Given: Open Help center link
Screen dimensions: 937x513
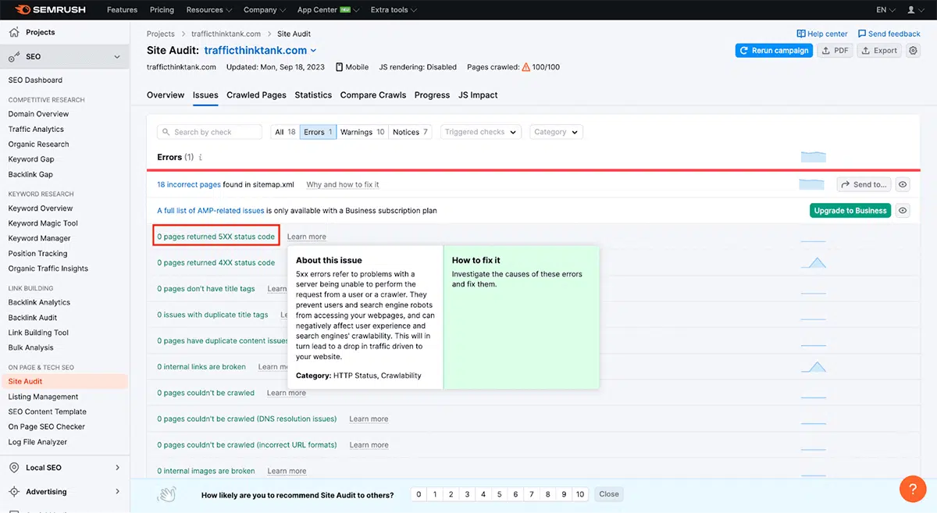Looking at the screenshot, I should (x=822, y=34).
